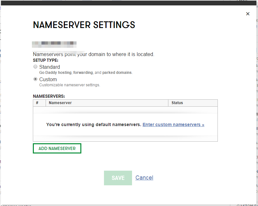This screenshot has width=258, height=206.
Task: Select the Standard setup type radio button
Action: point(35,67)
